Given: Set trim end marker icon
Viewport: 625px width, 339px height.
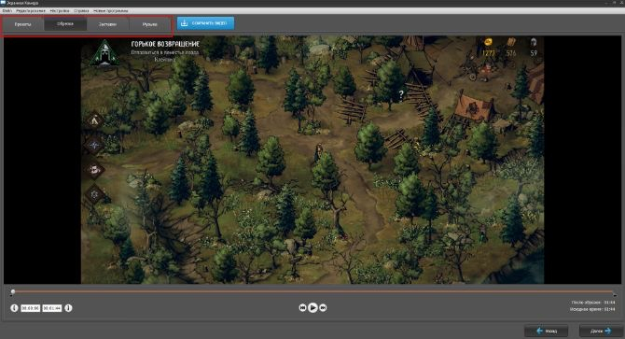Looking at the screenshot, I should 68,308.
